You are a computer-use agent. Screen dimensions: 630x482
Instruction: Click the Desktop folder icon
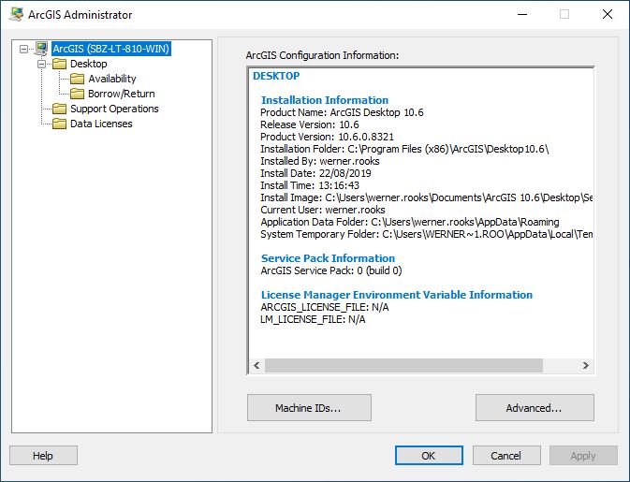coord(59,64)
